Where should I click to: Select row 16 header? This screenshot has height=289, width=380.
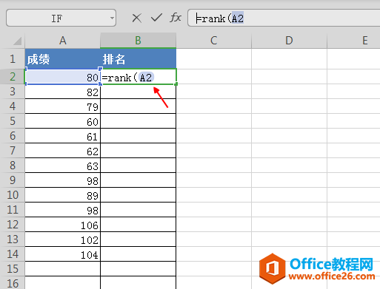tap(13, 283)
